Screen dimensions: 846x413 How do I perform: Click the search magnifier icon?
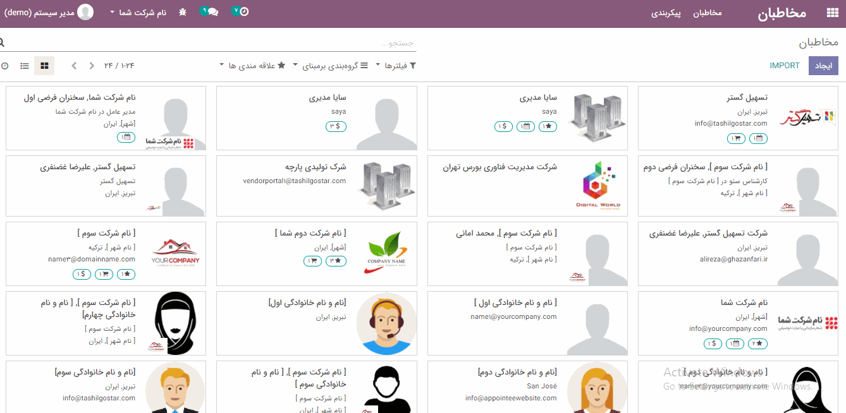tap(2, 42)
